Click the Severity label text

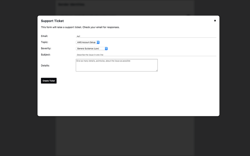pos(46,48)
